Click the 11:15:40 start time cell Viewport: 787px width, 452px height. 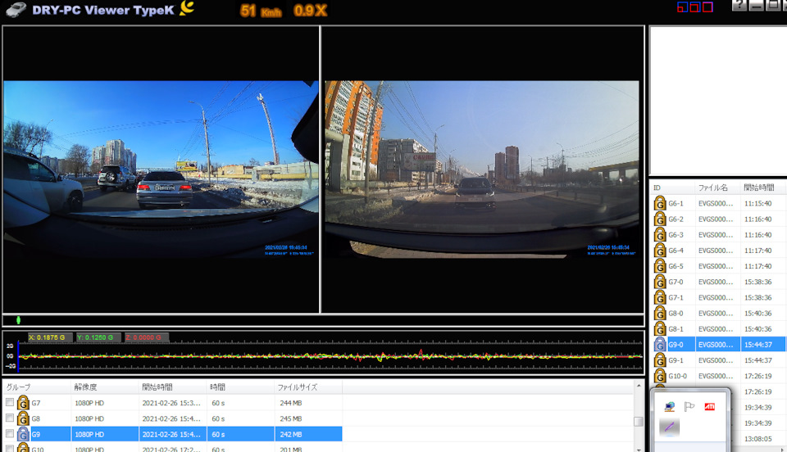[757, 203]
